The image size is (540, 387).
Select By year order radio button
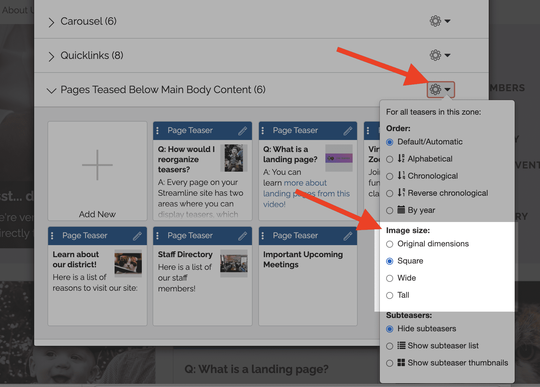tap(390, 211)
